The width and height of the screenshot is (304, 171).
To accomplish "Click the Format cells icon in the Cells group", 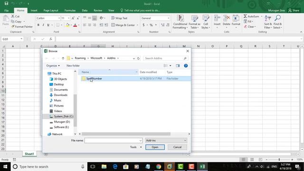I will click(x=236, y=18).
